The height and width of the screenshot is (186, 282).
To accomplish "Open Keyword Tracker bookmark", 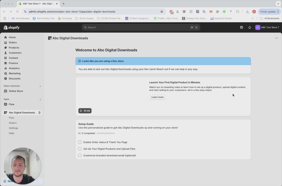I will tap(221, 18).
